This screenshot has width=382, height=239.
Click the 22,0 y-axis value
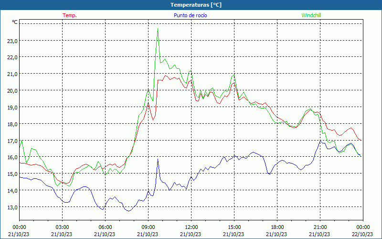(x=12, y=57)
